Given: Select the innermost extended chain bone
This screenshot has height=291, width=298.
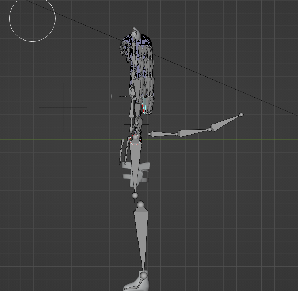Looking at the screenshot, I should pyautogui.click(x=162, y=134).
